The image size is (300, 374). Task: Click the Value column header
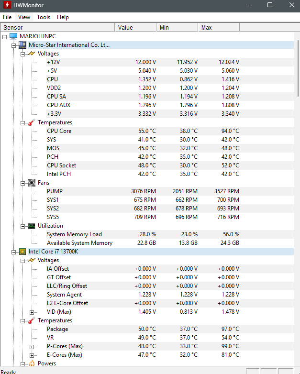(x=135, y=27)
